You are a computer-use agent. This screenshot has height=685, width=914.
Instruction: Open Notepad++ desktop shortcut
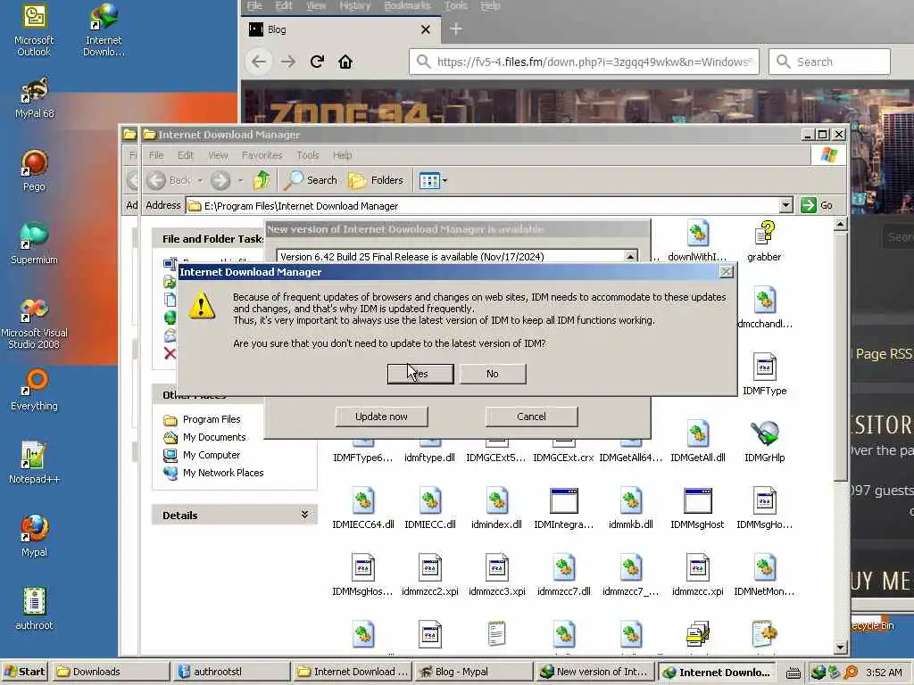(35, 463)
